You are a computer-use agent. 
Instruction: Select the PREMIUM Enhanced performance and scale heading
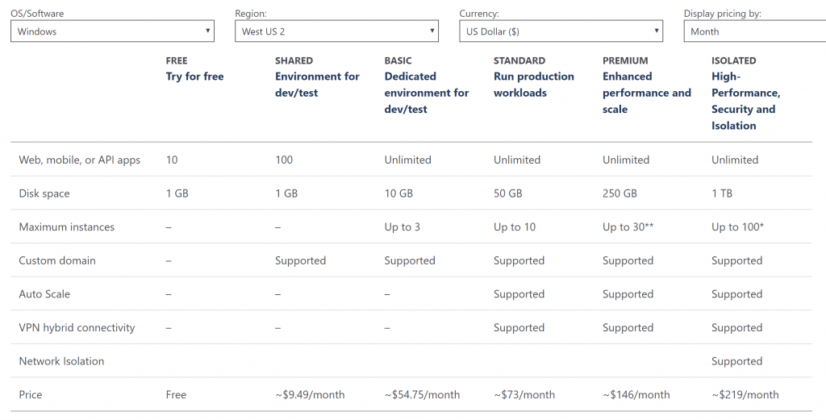646,85
